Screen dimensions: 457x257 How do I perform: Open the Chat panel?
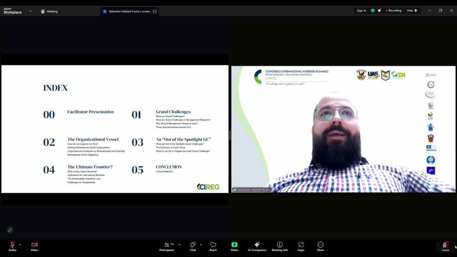193,246
